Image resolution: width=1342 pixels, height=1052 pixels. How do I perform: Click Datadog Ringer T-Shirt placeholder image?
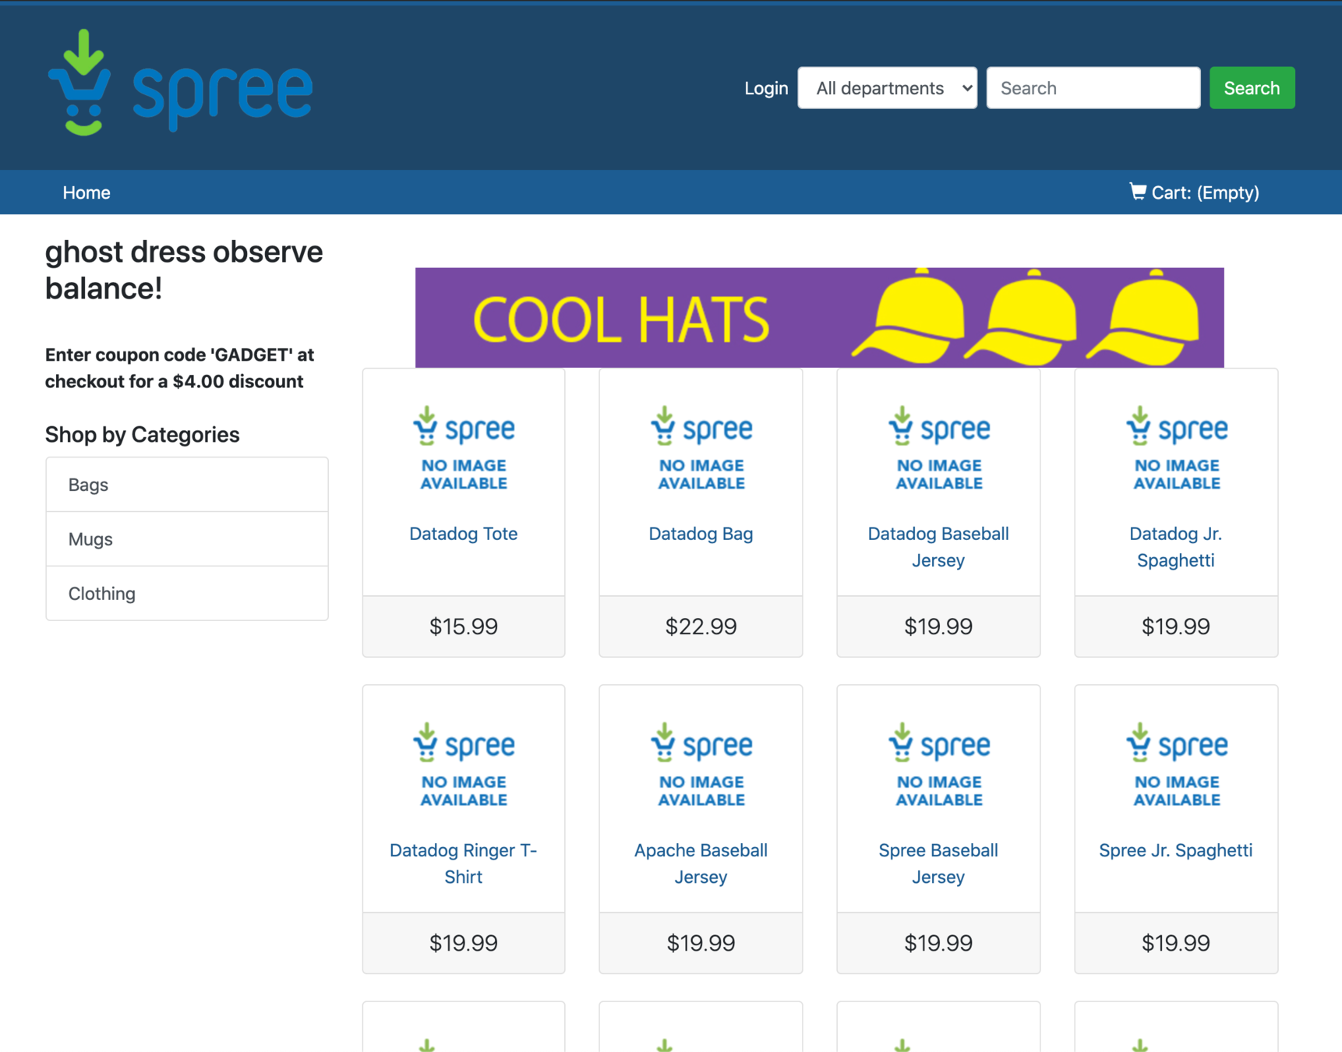click(x=464, y=764)
